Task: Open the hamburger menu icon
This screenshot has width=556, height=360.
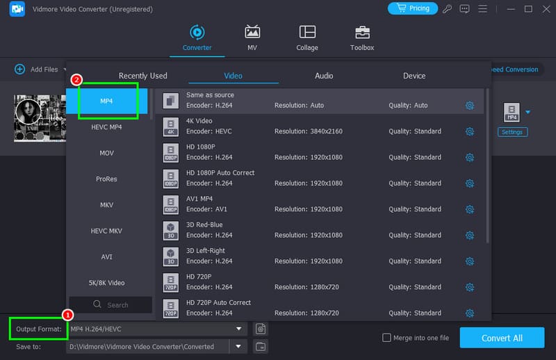Action: click(482, 8)
